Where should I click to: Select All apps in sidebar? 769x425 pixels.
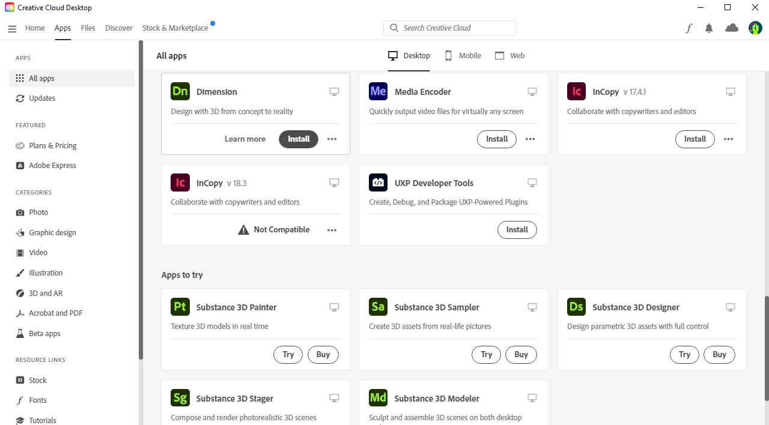pyautogui.click(x=71, y=79)
